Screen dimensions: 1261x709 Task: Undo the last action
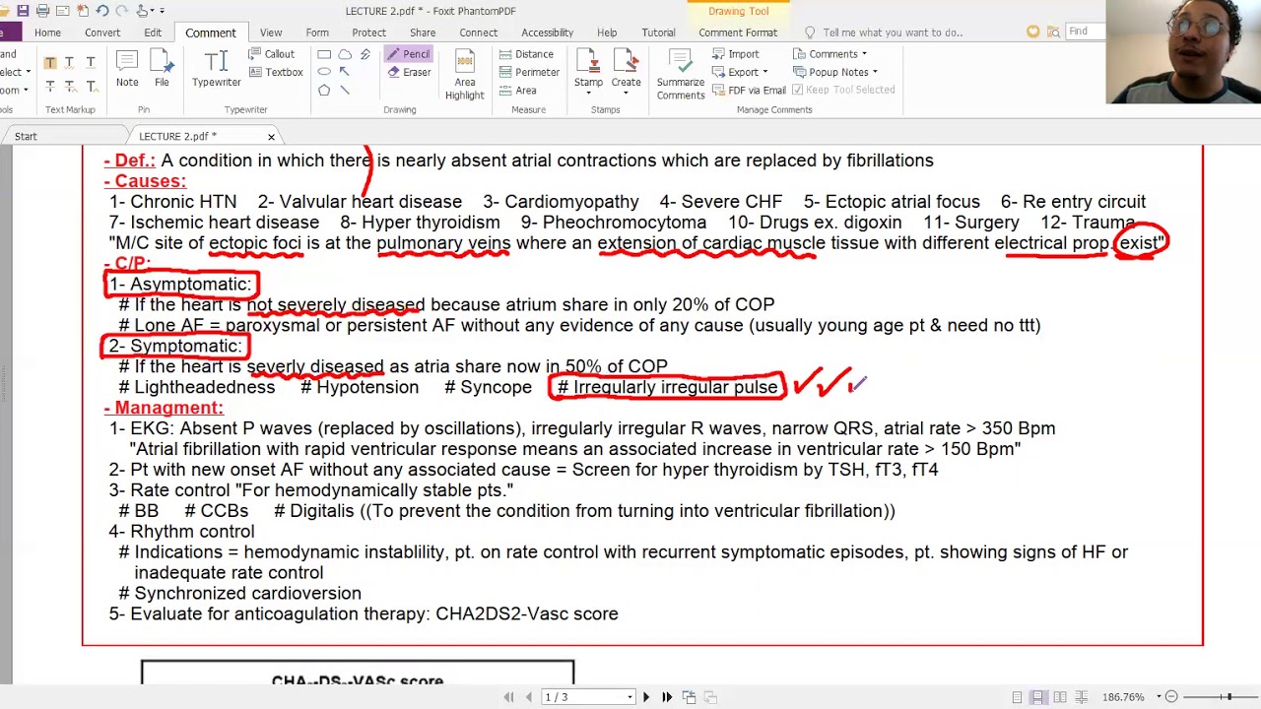tap(102, 11)
